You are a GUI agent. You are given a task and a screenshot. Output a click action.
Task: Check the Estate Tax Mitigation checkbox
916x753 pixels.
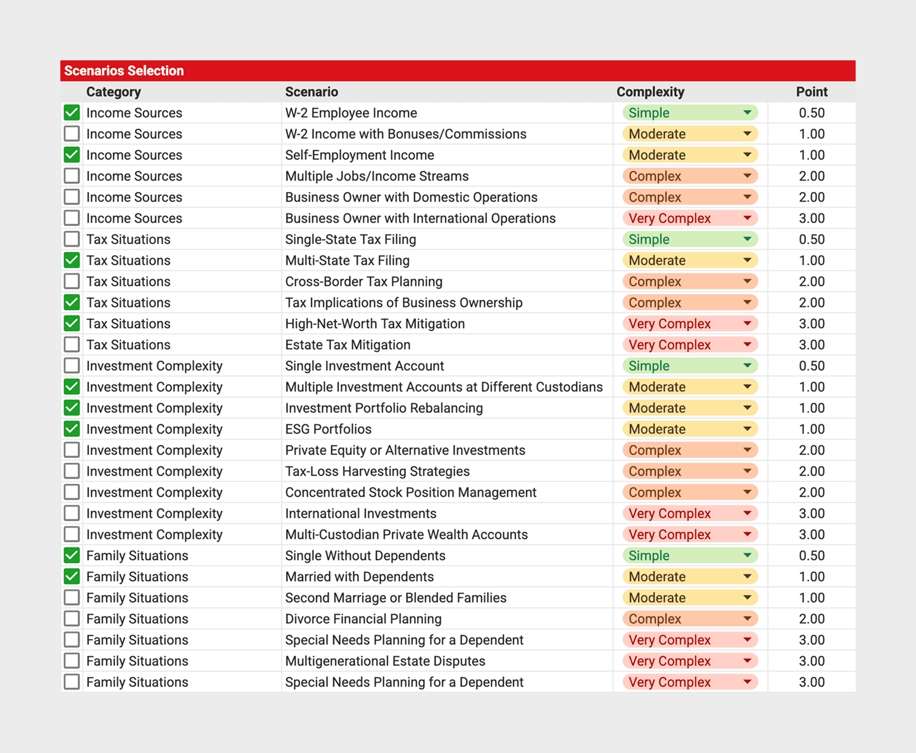tap(72, 345)
